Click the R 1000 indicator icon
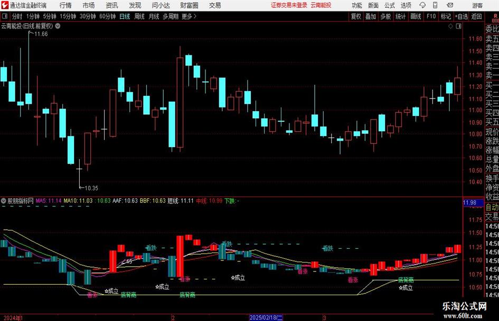Screen dimensions: 499x321 (x=495, y=18)
